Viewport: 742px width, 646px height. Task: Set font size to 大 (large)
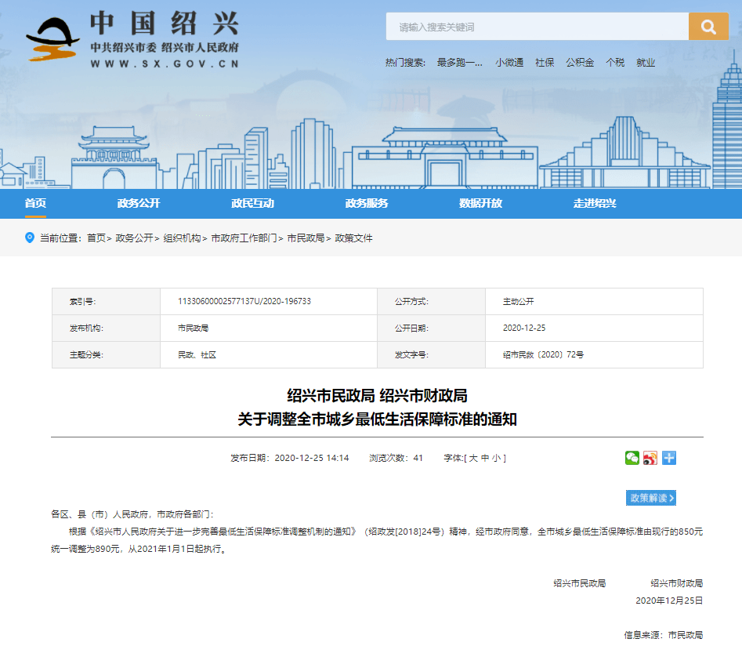click(472, 458)
